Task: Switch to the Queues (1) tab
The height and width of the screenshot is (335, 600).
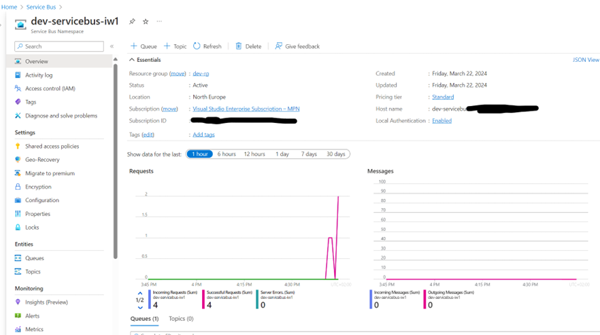Action: click(x=144, y=319)
